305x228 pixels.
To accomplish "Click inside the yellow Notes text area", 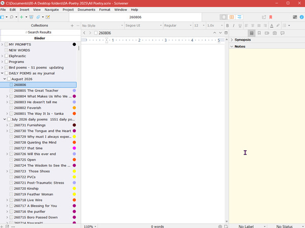I will (267, 136).
